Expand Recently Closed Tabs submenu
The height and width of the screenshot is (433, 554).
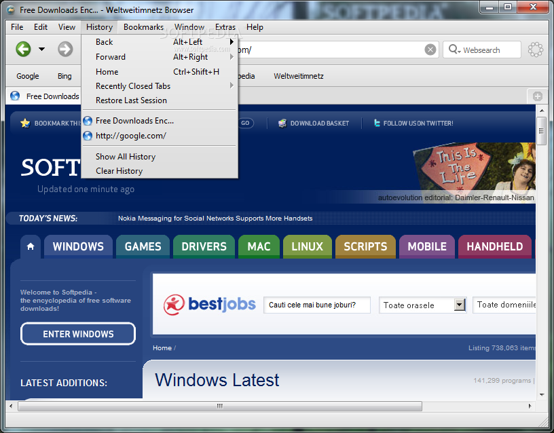click(x=160, y=86)
